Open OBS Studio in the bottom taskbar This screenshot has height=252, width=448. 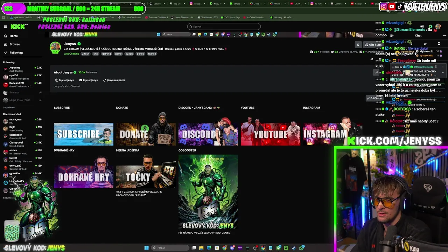click(x=255, y=248)
